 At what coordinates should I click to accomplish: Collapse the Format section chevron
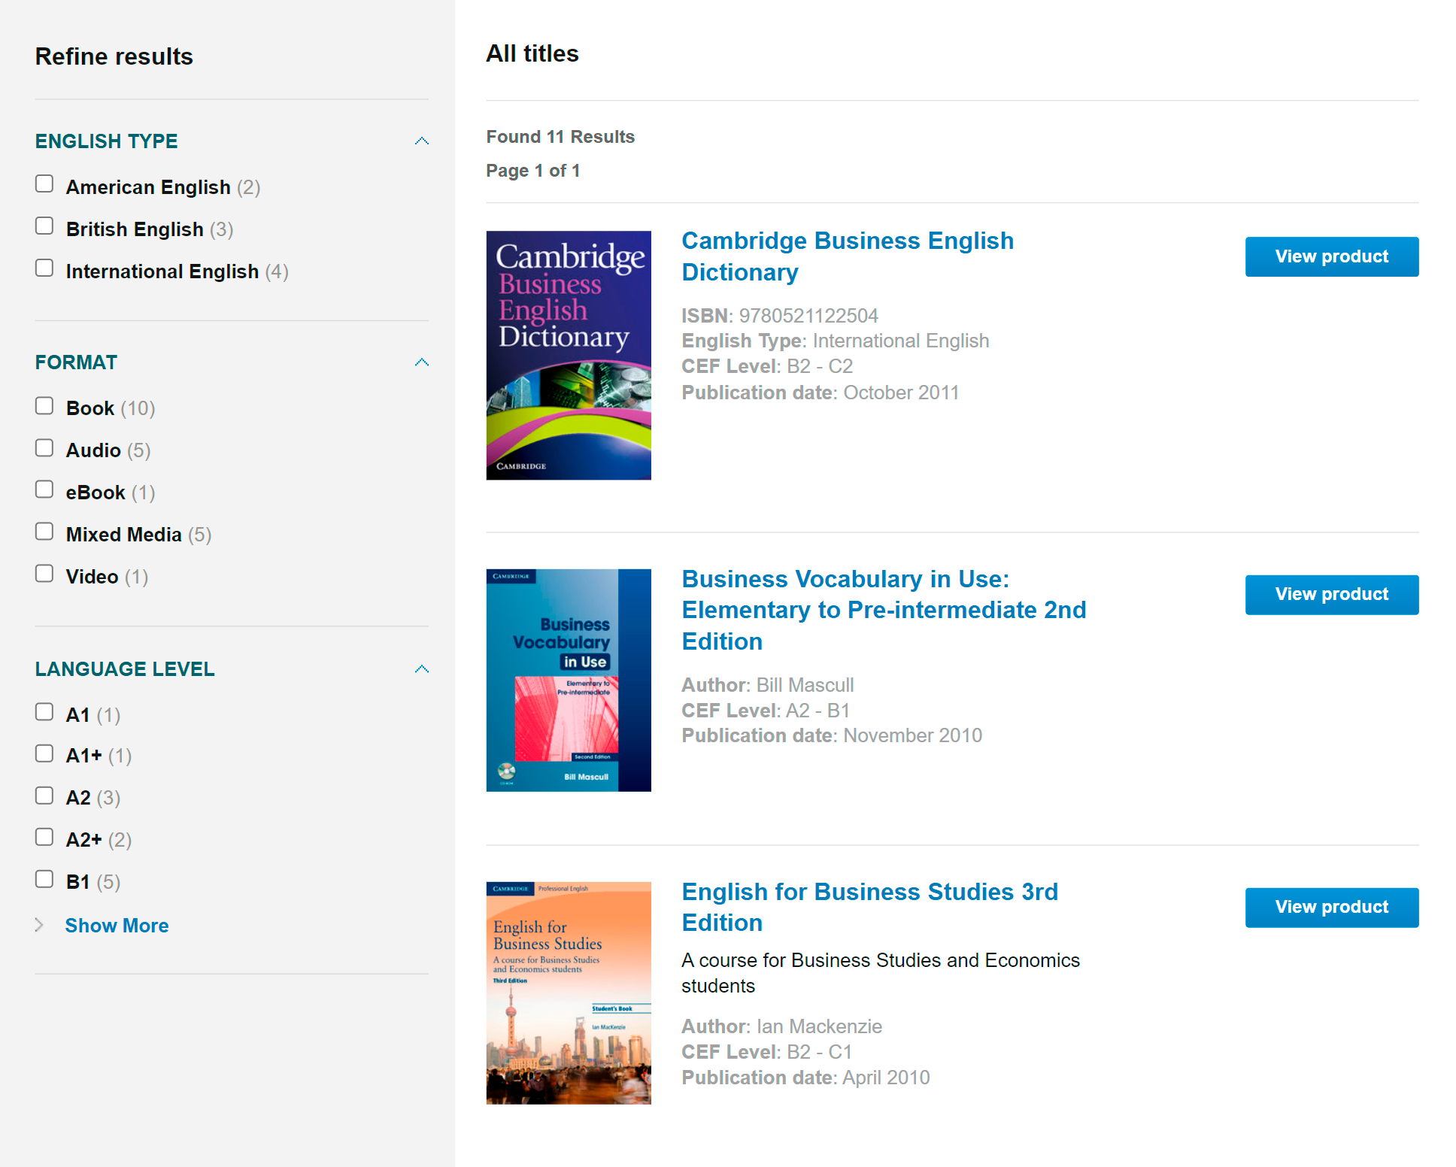click(x=422, y=362)
